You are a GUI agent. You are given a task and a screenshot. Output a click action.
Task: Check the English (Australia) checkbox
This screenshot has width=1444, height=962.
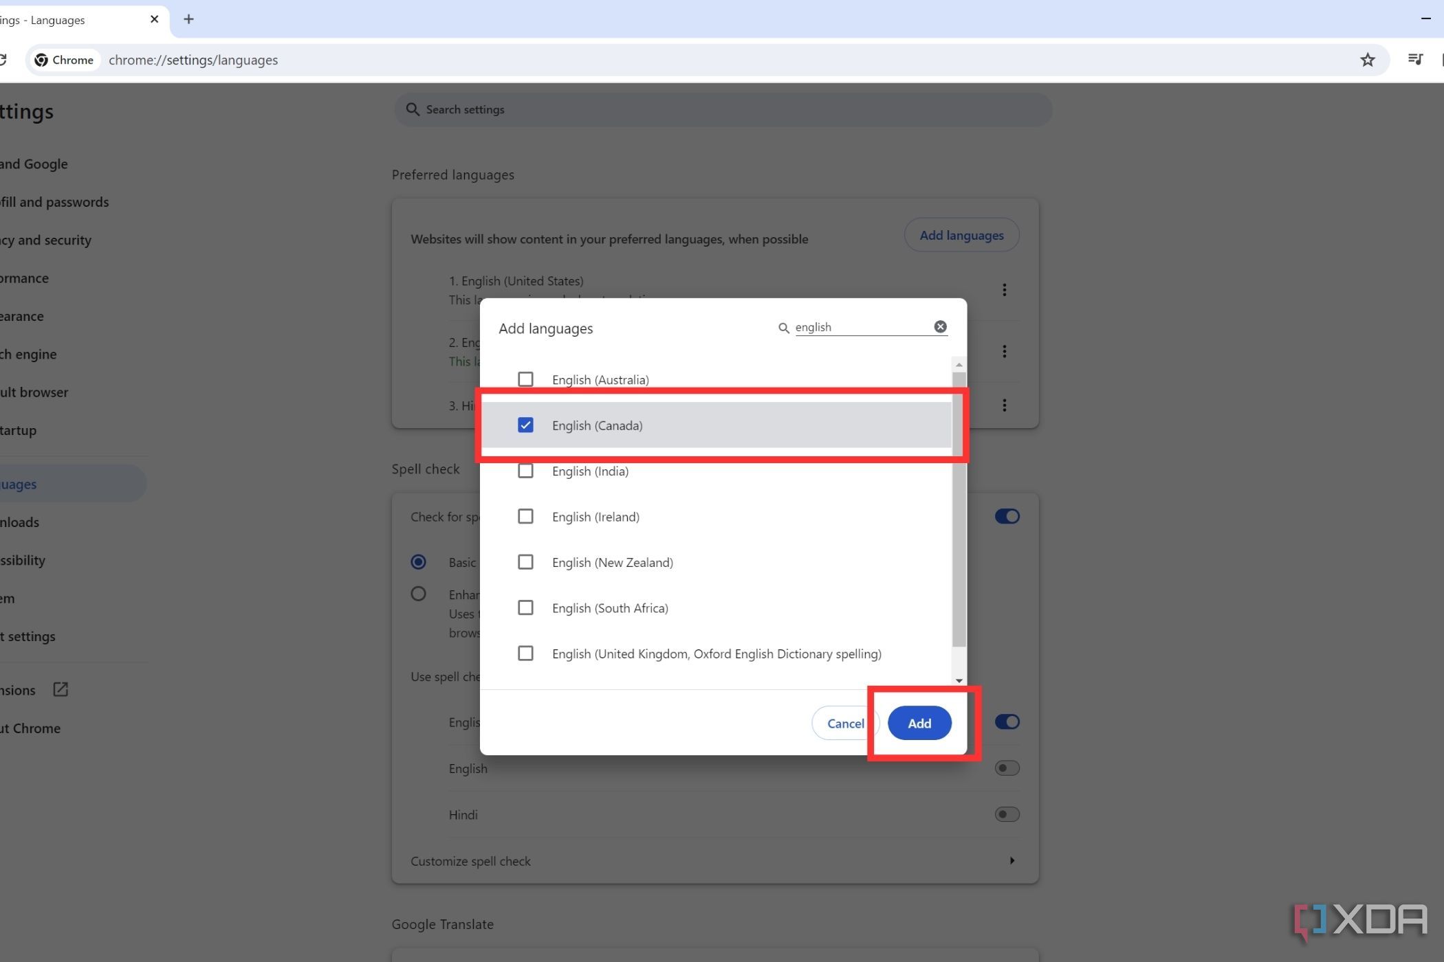click(524, 379)
